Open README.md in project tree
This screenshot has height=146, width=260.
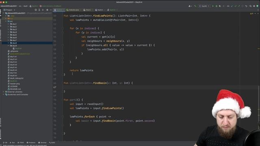14,89
